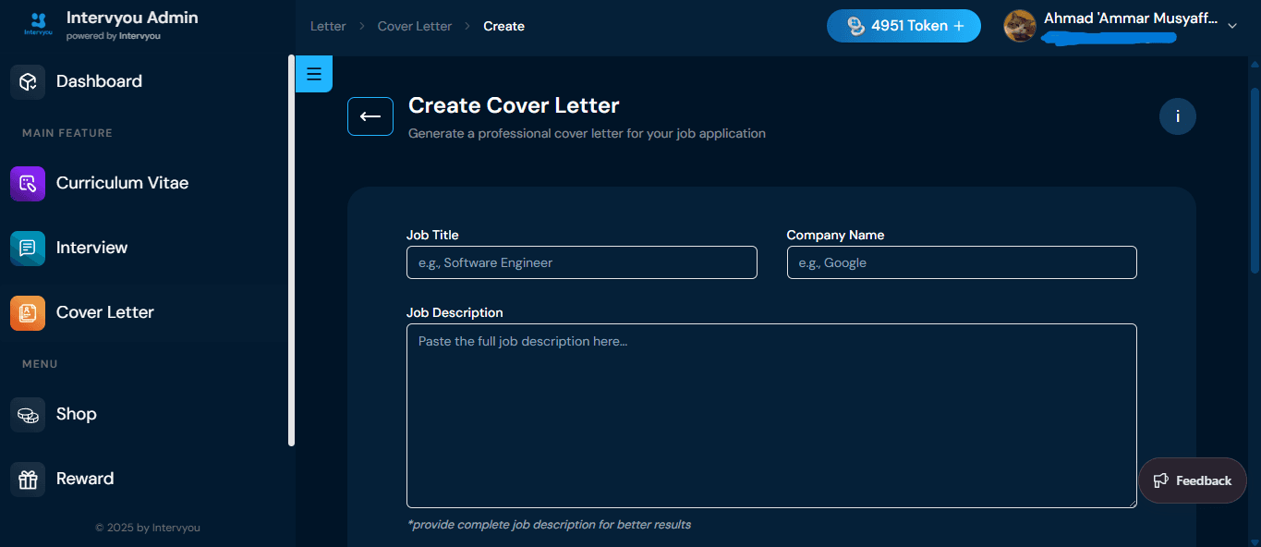
Task: Click the teal Interview chat icon
Action: coord(28,248)
